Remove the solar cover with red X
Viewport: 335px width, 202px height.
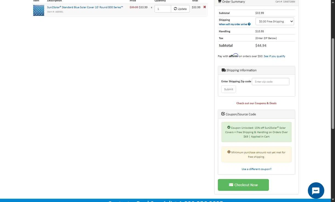coord(205,7)
